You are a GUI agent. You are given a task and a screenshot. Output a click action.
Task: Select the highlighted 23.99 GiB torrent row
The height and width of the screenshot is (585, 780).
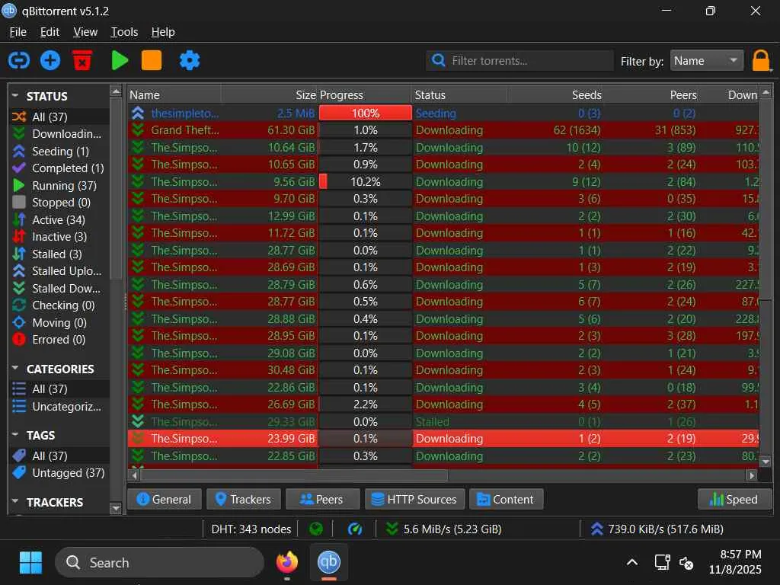(443, 439)
